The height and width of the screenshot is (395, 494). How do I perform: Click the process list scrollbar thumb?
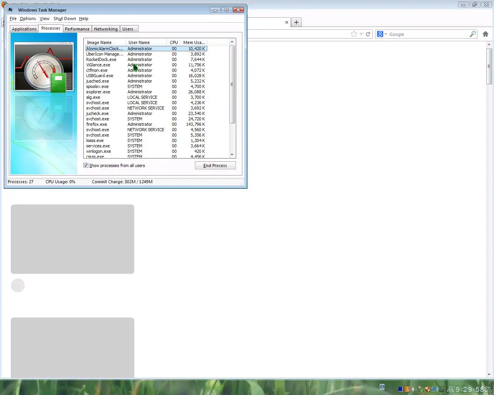point(232,84)
